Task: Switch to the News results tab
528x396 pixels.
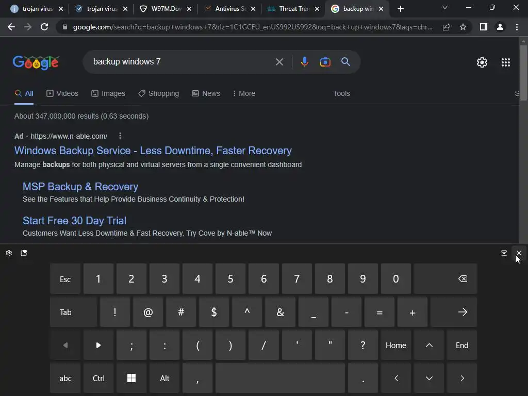Action: point(206,93)
